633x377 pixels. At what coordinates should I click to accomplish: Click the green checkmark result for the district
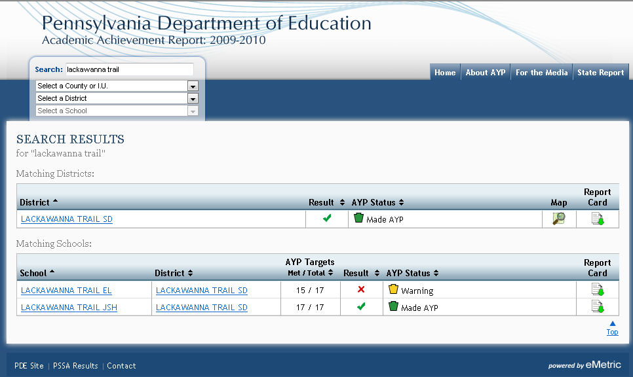pyautogui.click(x=327, y=218)
